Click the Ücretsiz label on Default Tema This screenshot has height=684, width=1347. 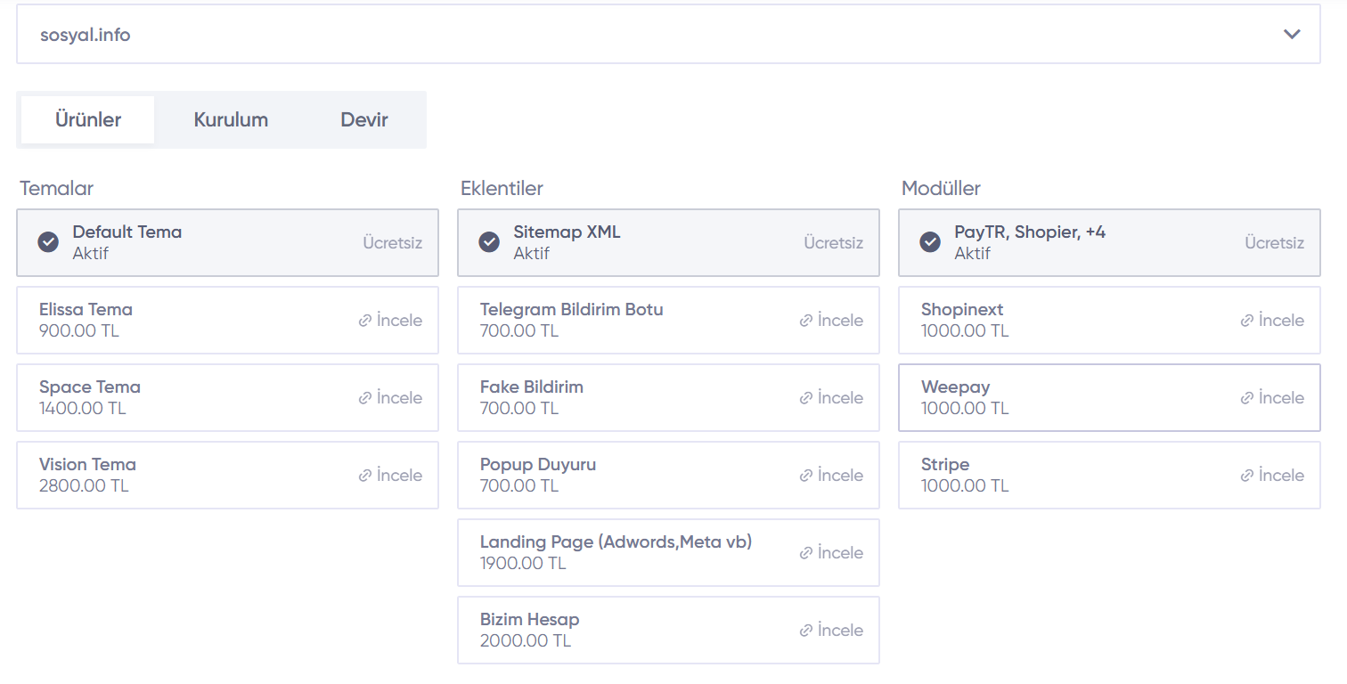[x=392, y=242]
